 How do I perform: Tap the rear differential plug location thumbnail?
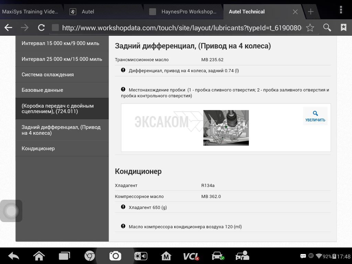(x=226, y=128)
